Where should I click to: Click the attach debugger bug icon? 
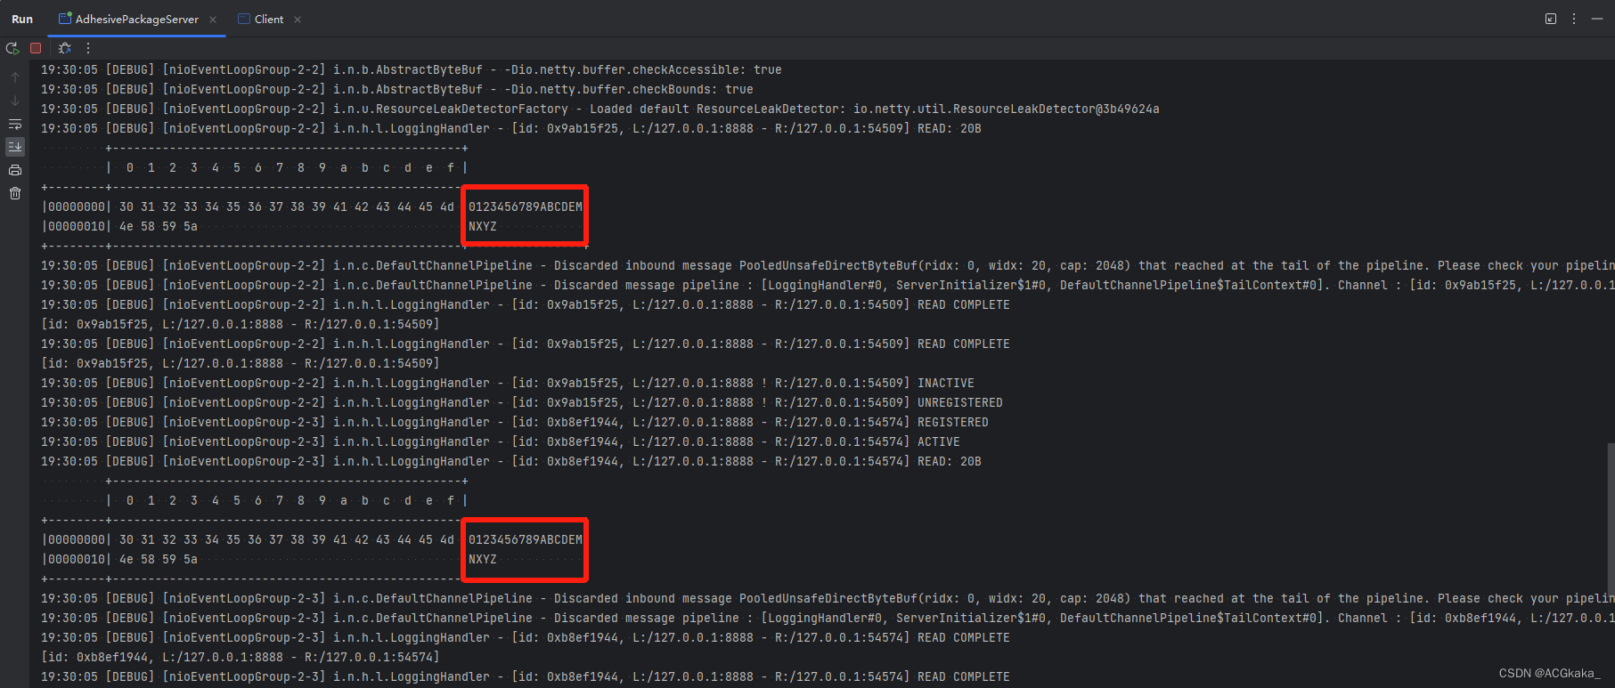click(65, 48)
